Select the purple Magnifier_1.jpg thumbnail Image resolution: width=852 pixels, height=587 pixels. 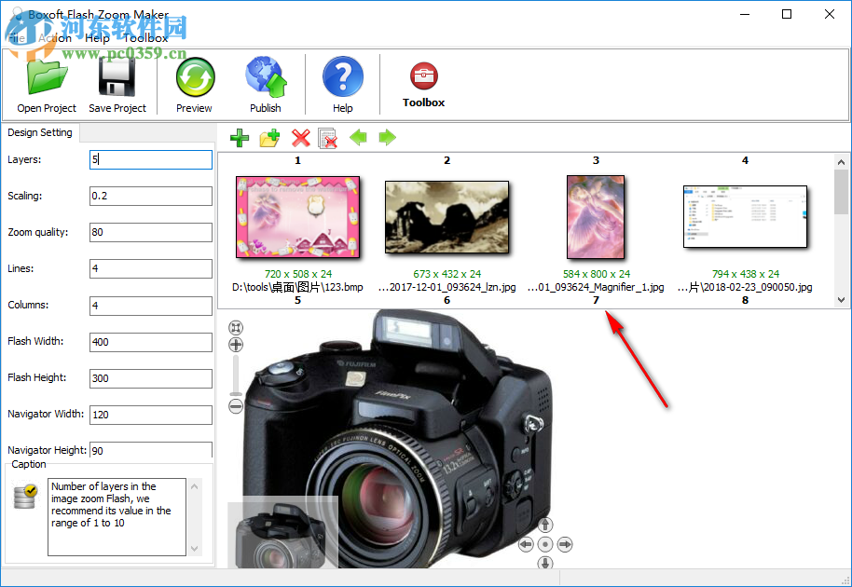(x=596, y=216)
